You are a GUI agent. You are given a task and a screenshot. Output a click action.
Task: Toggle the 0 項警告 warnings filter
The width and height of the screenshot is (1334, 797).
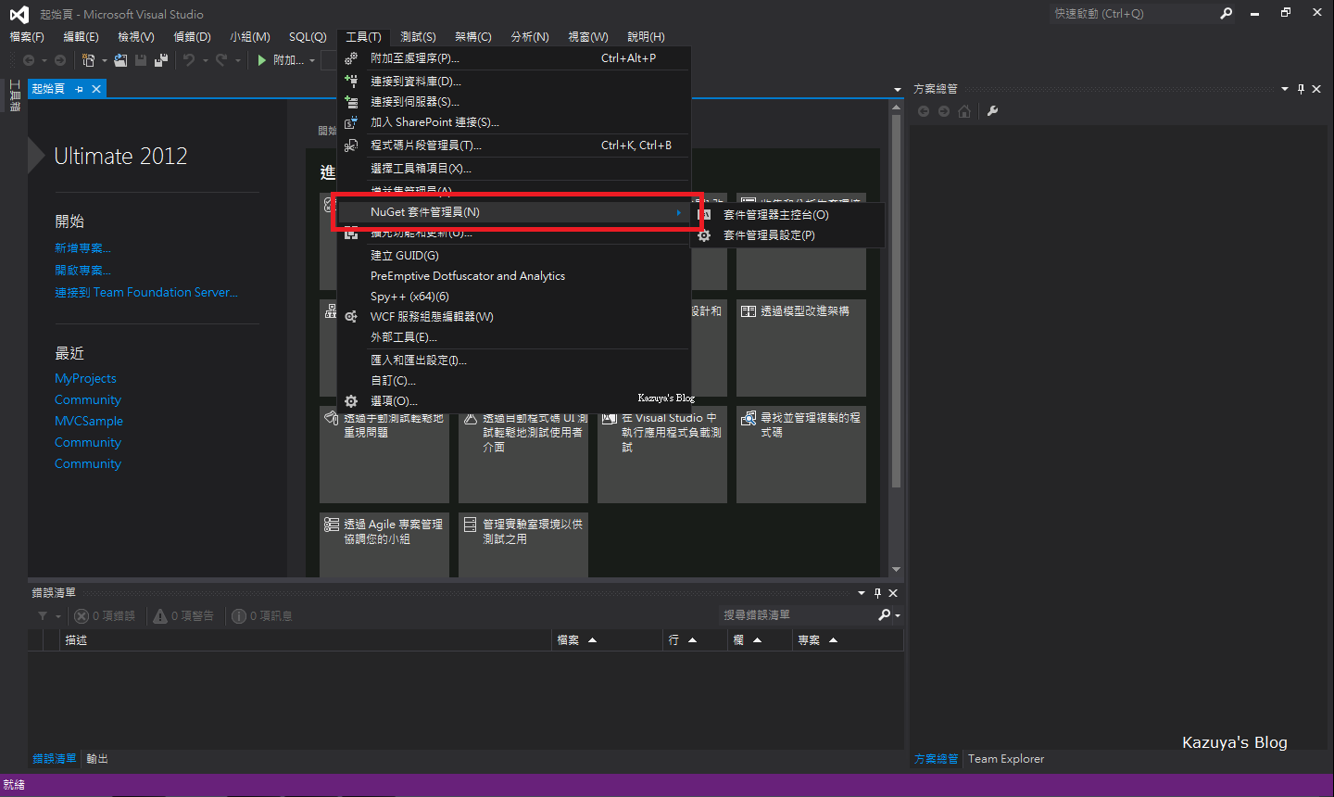[183, 616]
